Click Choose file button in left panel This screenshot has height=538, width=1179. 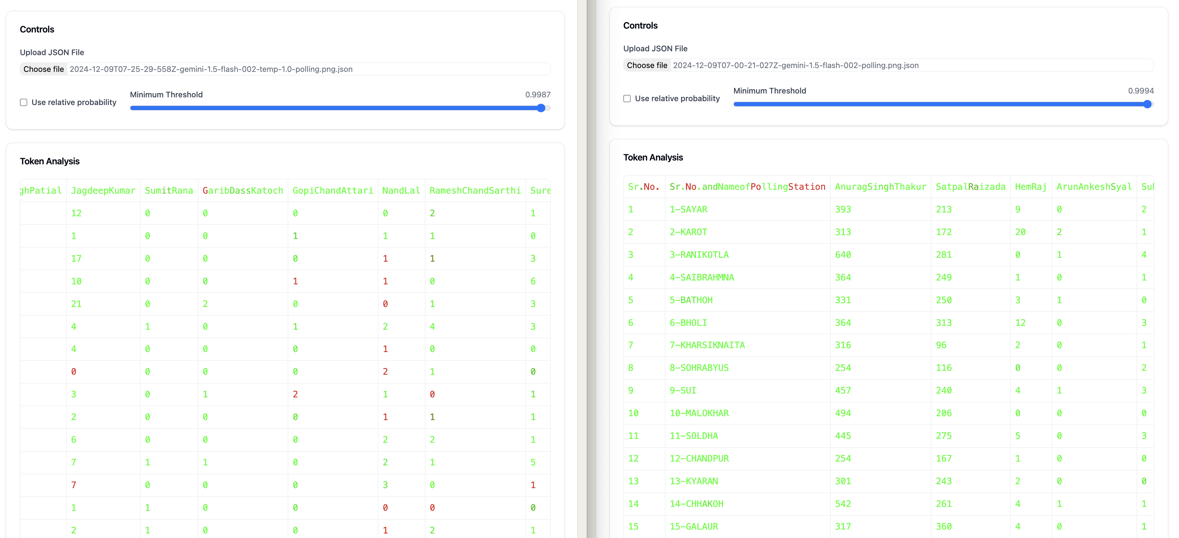coord(44,69)
